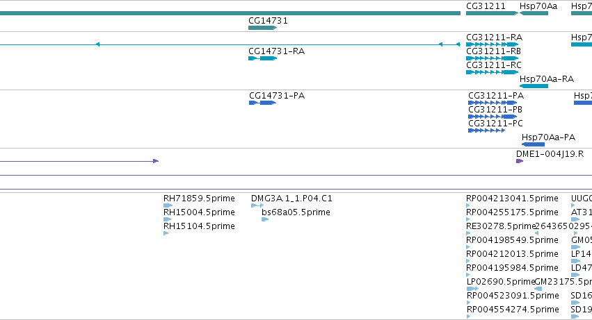Viewport: 592px width, 320px height.
Task: Click the CG31211-RC transcript label
Action: pos(494,65)
